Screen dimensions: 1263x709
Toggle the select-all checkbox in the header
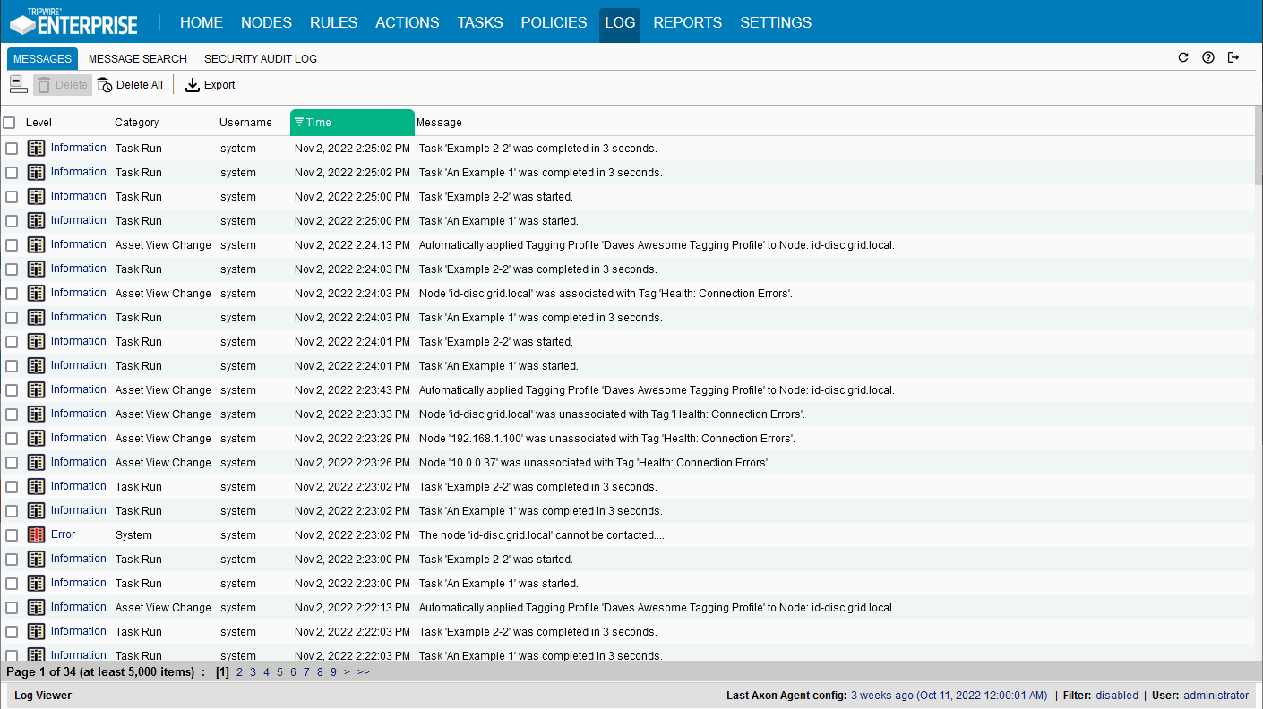12,122
